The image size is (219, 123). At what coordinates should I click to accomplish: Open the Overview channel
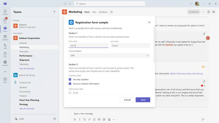(24, 51)
